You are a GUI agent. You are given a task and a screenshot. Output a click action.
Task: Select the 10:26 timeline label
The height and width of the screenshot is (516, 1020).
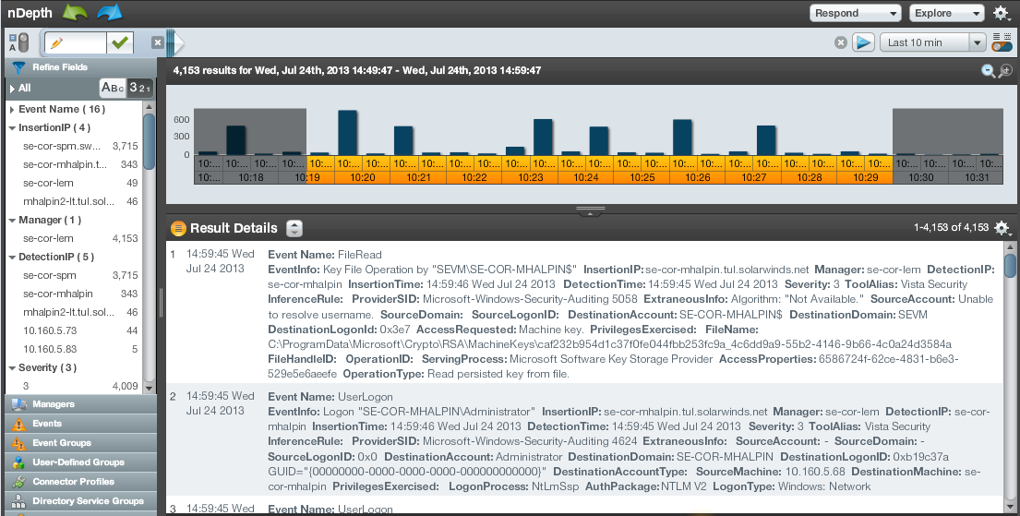pos(698,177)
